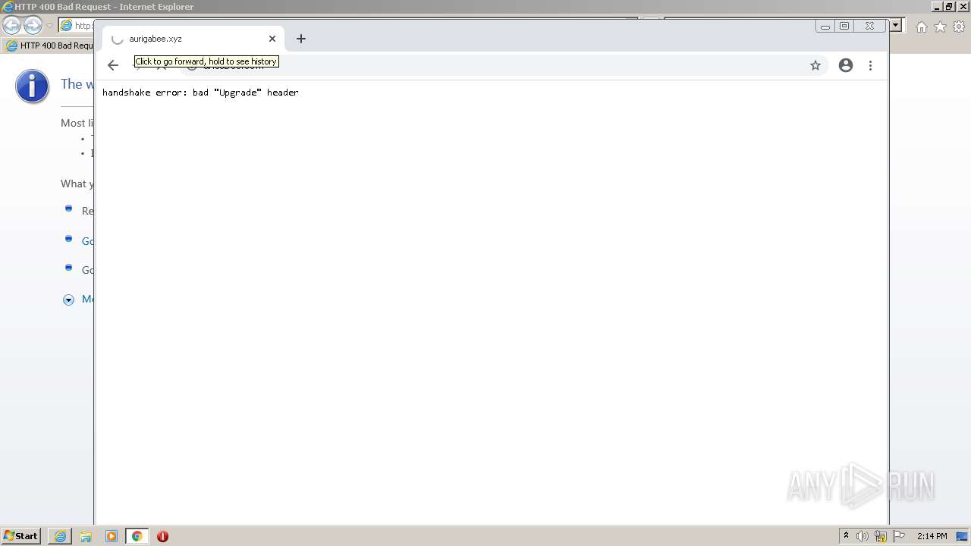This screenshot has height=546, width=971.
Task: Close the Chrome window
Action: click(x=869, y=26)
